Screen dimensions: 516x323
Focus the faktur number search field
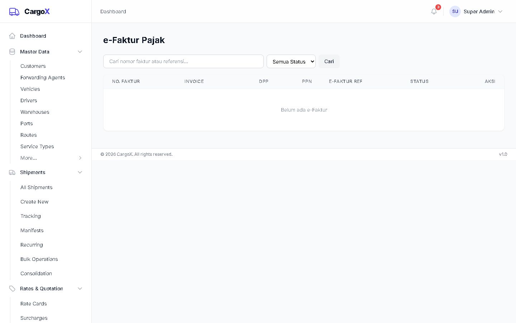pos(183,61)
